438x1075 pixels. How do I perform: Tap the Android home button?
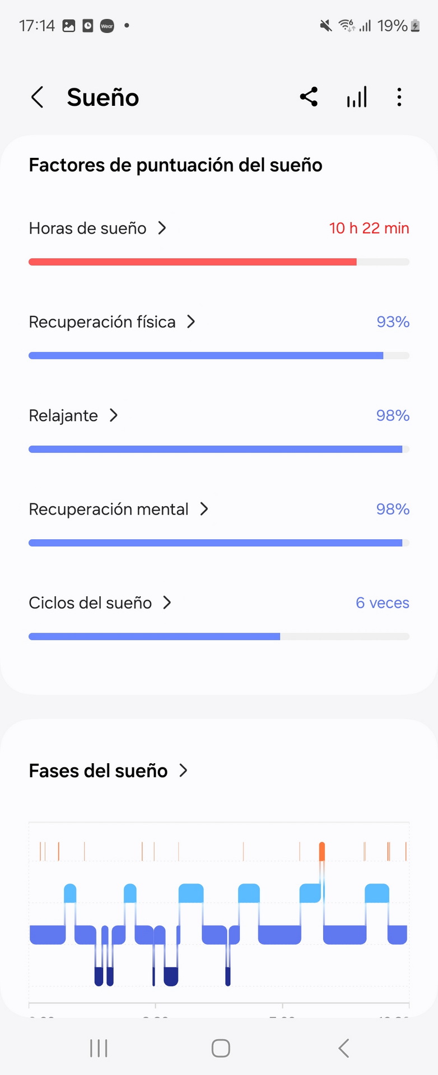point(221,1048)
